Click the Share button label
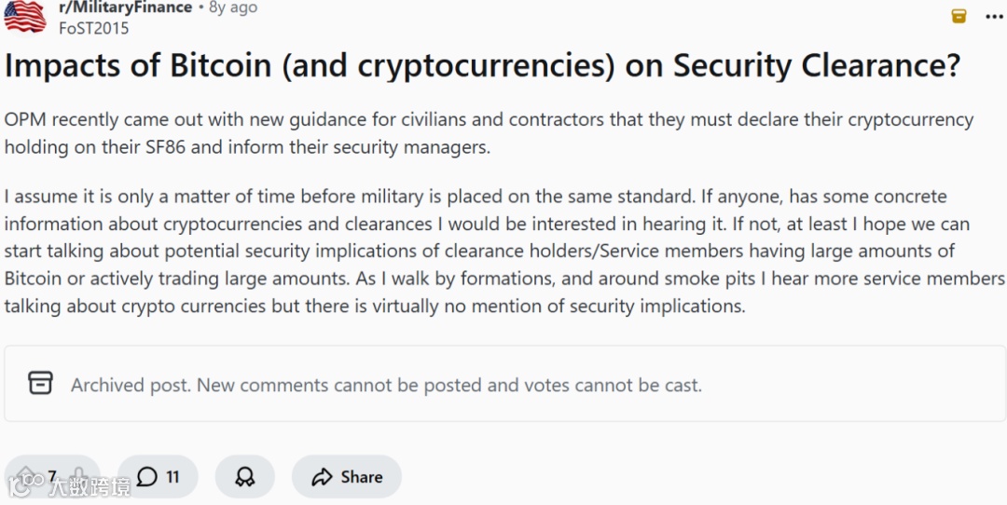 tap(362, 477)
